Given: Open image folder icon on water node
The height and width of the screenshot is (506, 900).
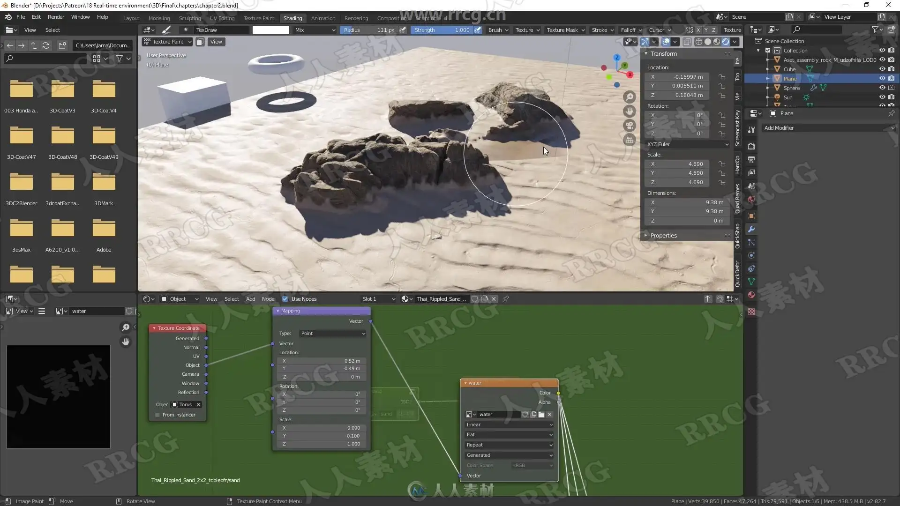Looking at the screenshot, I should pos(541,415).
